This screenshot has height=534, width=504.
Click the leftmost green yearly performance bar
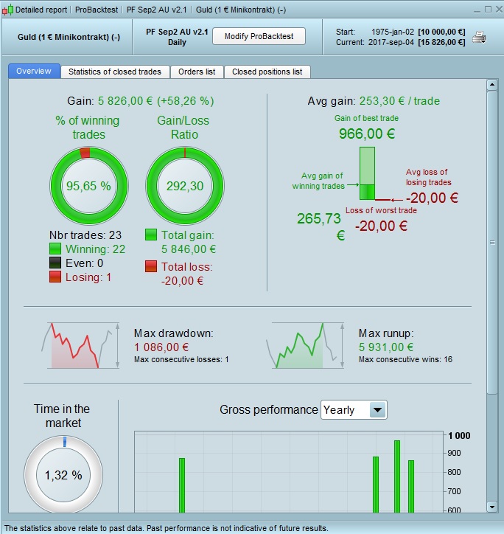coord(182,485)
